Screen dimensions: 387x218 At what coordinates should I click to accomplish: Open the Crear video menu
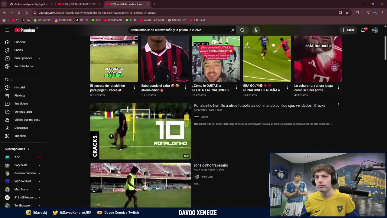[x=348, y=30]
